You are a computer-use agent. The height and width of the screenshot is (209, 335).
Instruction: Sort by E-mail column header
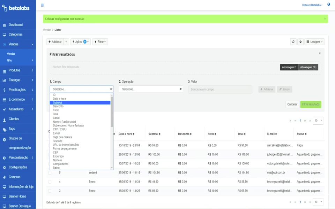click(x=272, y=134)
